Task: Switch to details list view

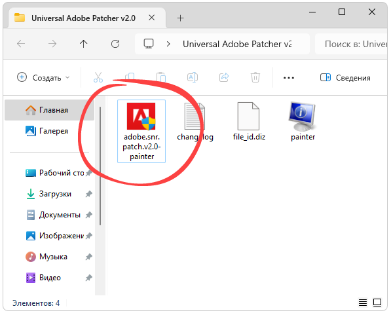Action: pyautogui.click(x=363, y=303)
